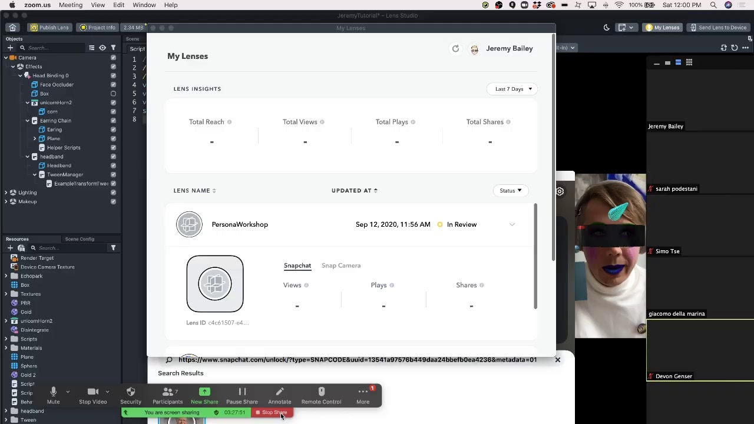Viewport: 754px width, 424px height.
Task: Open the Window menu
Action: [144, 5]
